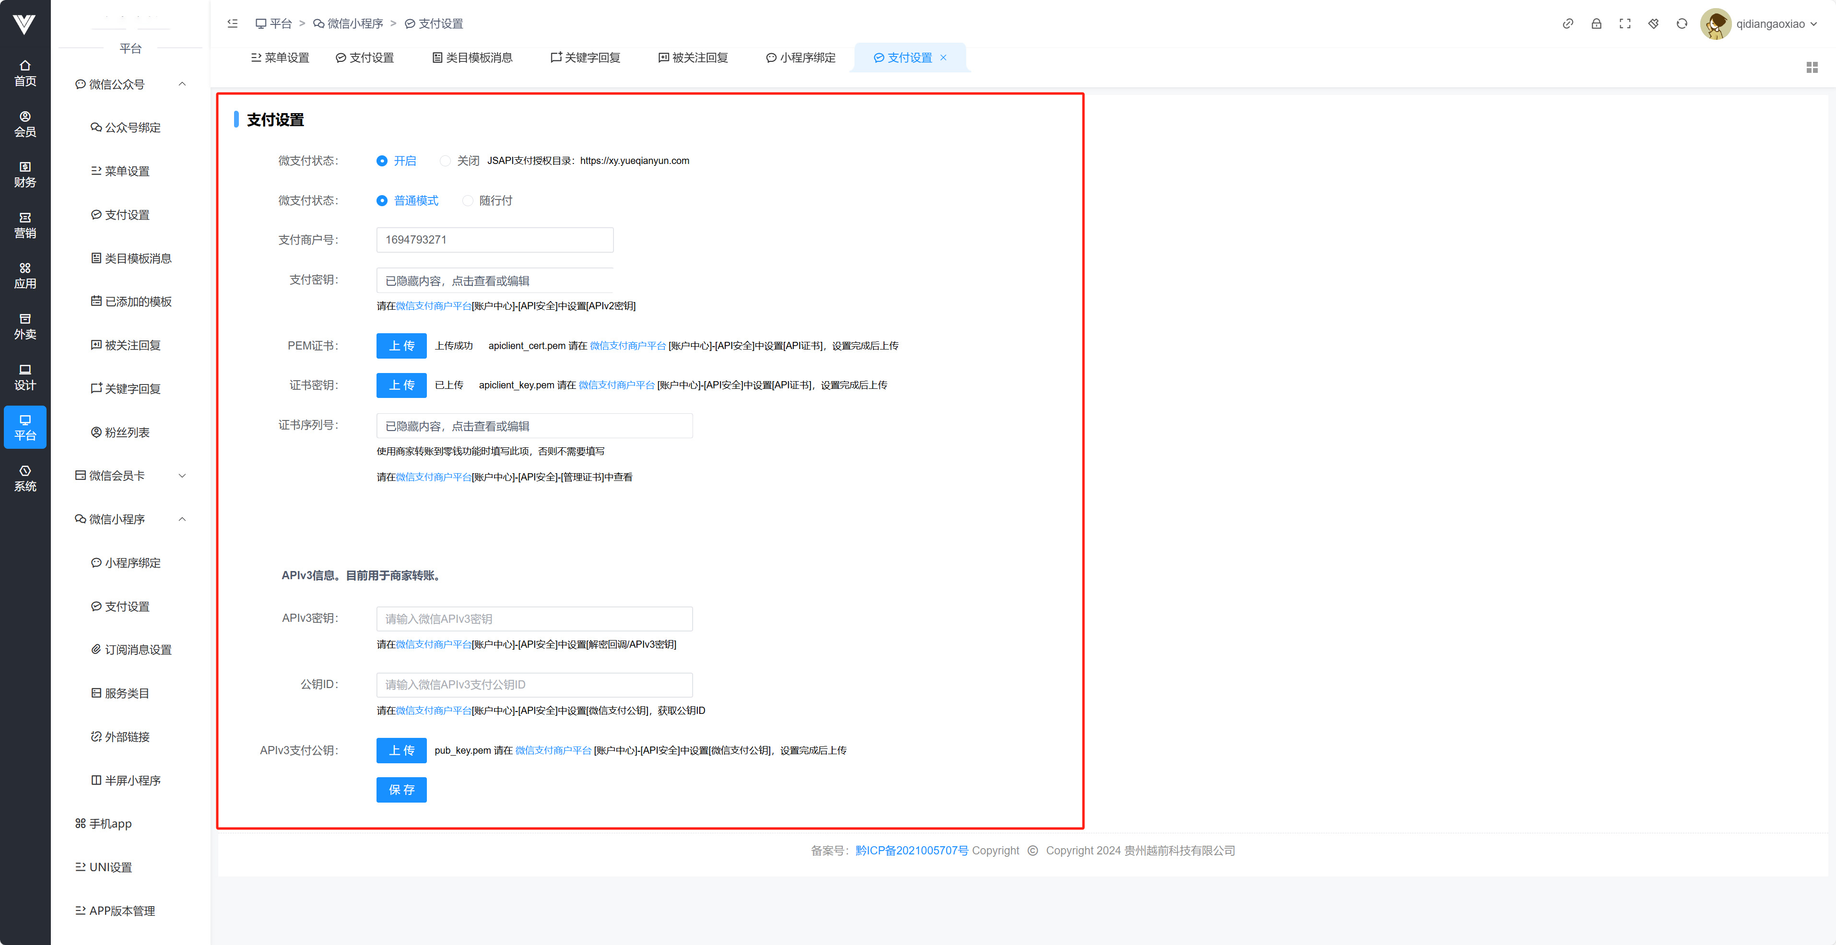1836x945 pixels.
Task: Click the lock screen icon in header
Action: click(x=1596, y=23)
